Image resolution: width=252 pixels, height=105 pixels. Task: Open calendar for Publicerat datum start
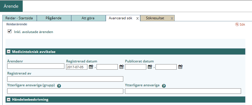150,67
